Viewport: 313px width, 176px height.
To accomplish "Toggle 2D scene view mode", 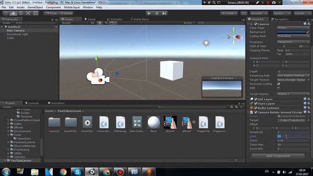I will point(92,23).
